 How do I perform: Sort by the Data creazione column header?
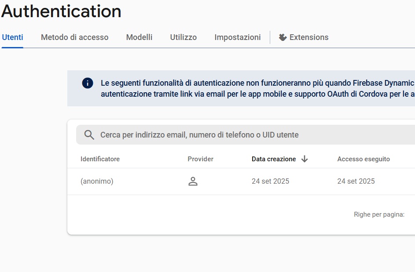click(274, 159)
